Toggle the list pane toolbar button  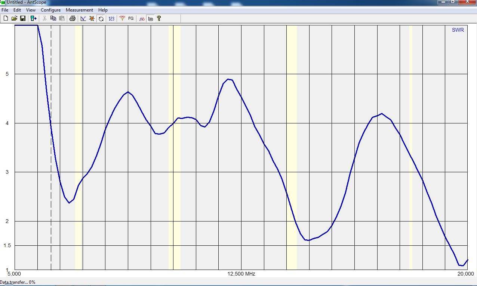coord(151,18)
